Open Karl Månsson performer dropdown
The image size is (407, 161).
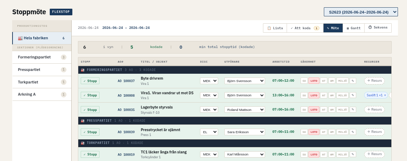click(245, 154)
